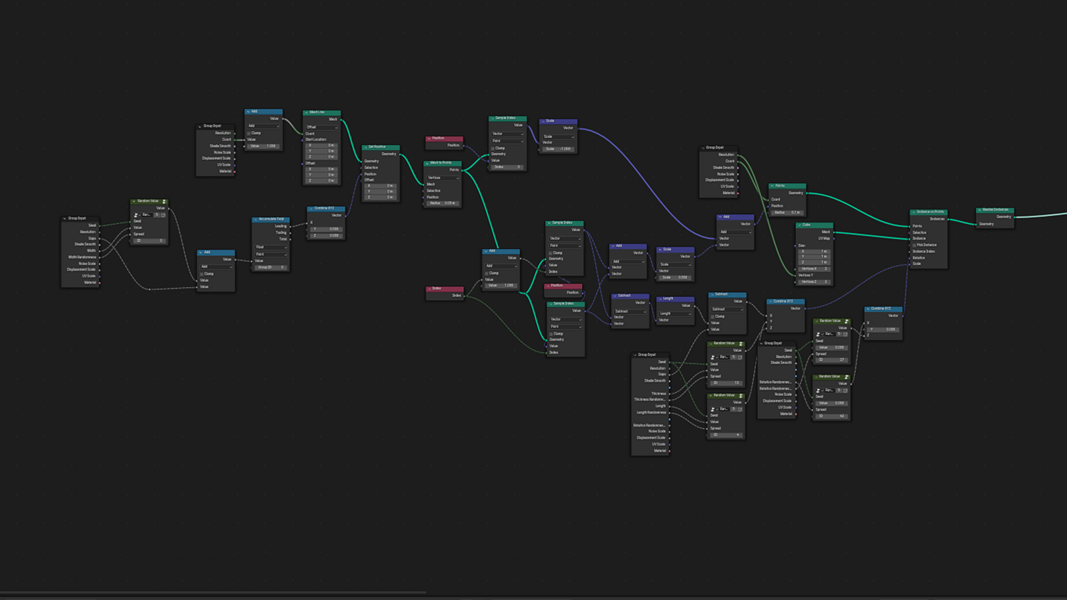Screen dimensions: 1067x600
Task: Collapse the Cube node
Action: point(799,225)
